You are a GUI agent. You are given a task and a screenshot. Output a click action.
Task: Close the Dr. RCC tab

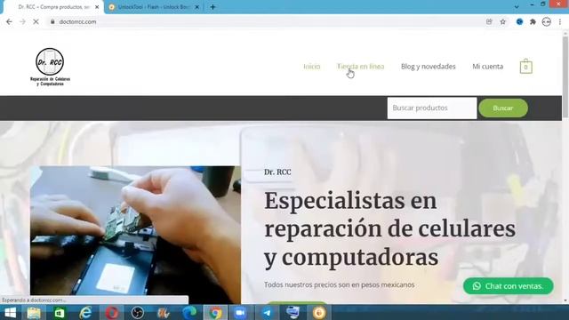point(97,7)
